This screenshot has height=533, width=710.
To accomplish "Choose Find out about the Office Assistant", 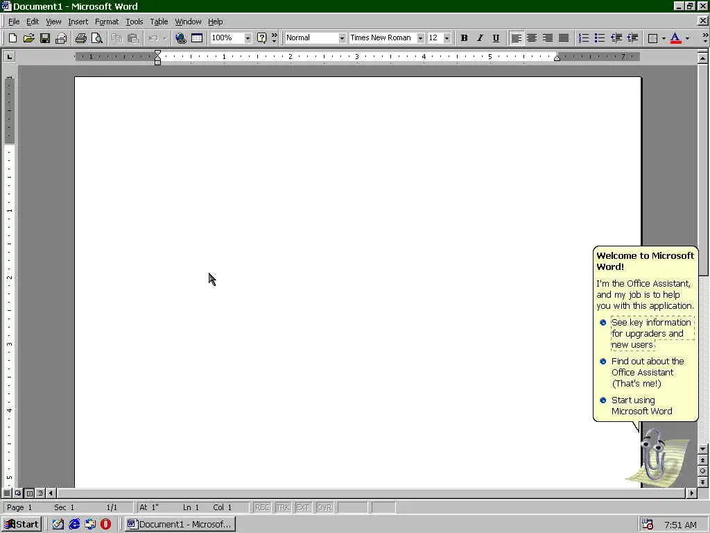I will [648, 373].
